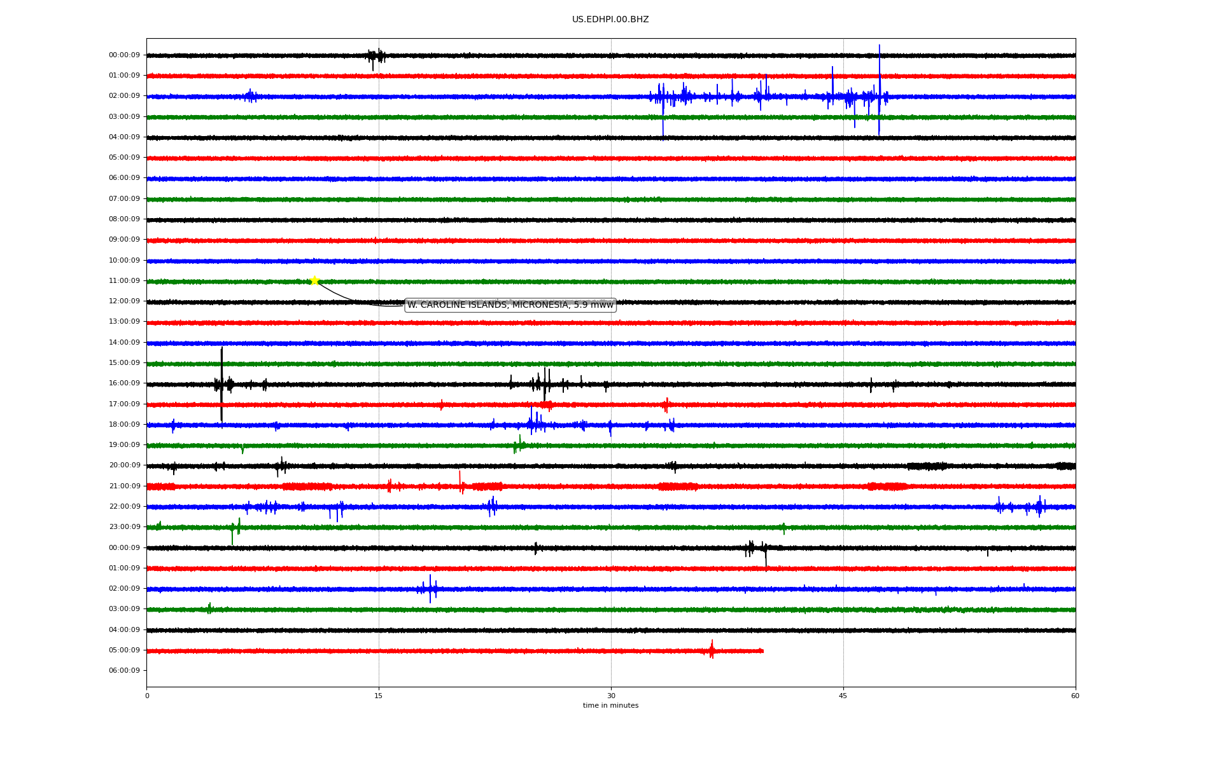Click the 02:00:09 label near top
Viewport: 1222px width, 763px height.
coord(124,96)
